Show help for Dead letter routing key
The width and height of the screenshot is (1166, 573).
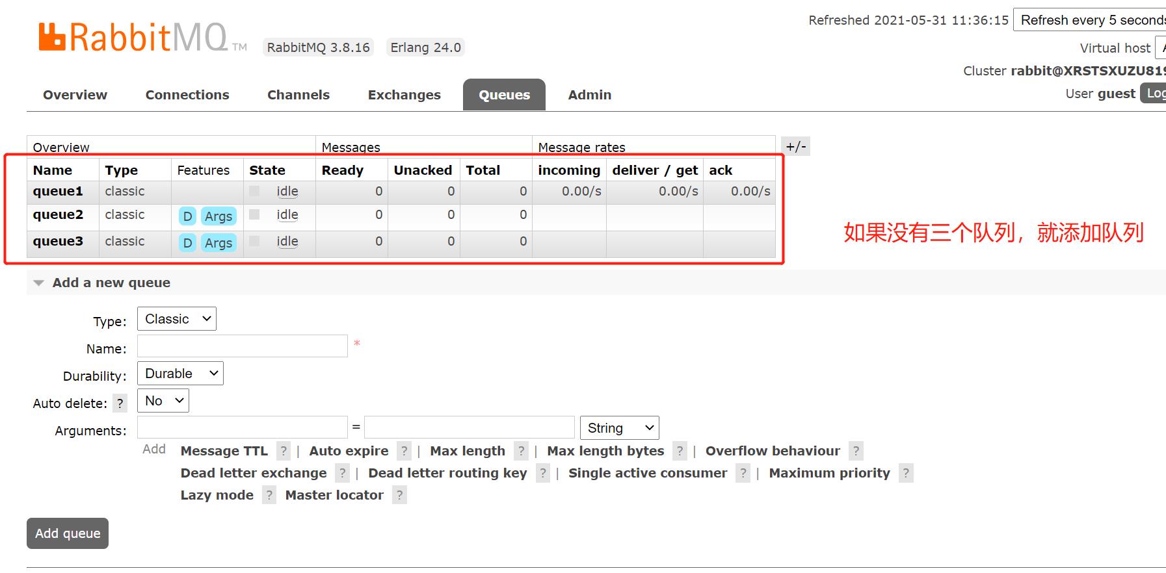[542, 473]
